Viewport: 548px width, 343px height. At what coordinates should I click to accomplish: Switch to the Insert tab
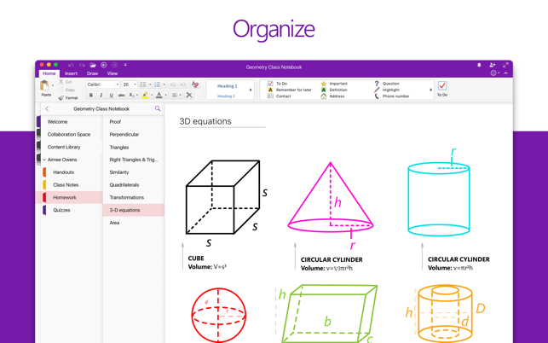(71, 73)
